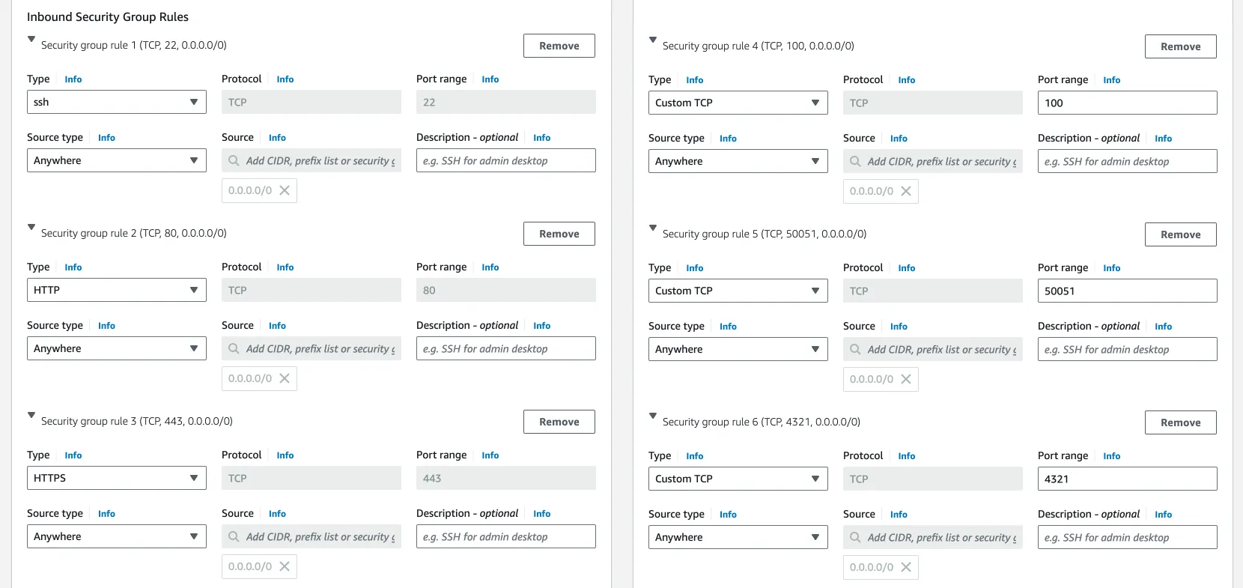This screenshot has height=588, width=1243.
Task: Collapse Security group rule 6 triangle
Action: coord(653,416)
